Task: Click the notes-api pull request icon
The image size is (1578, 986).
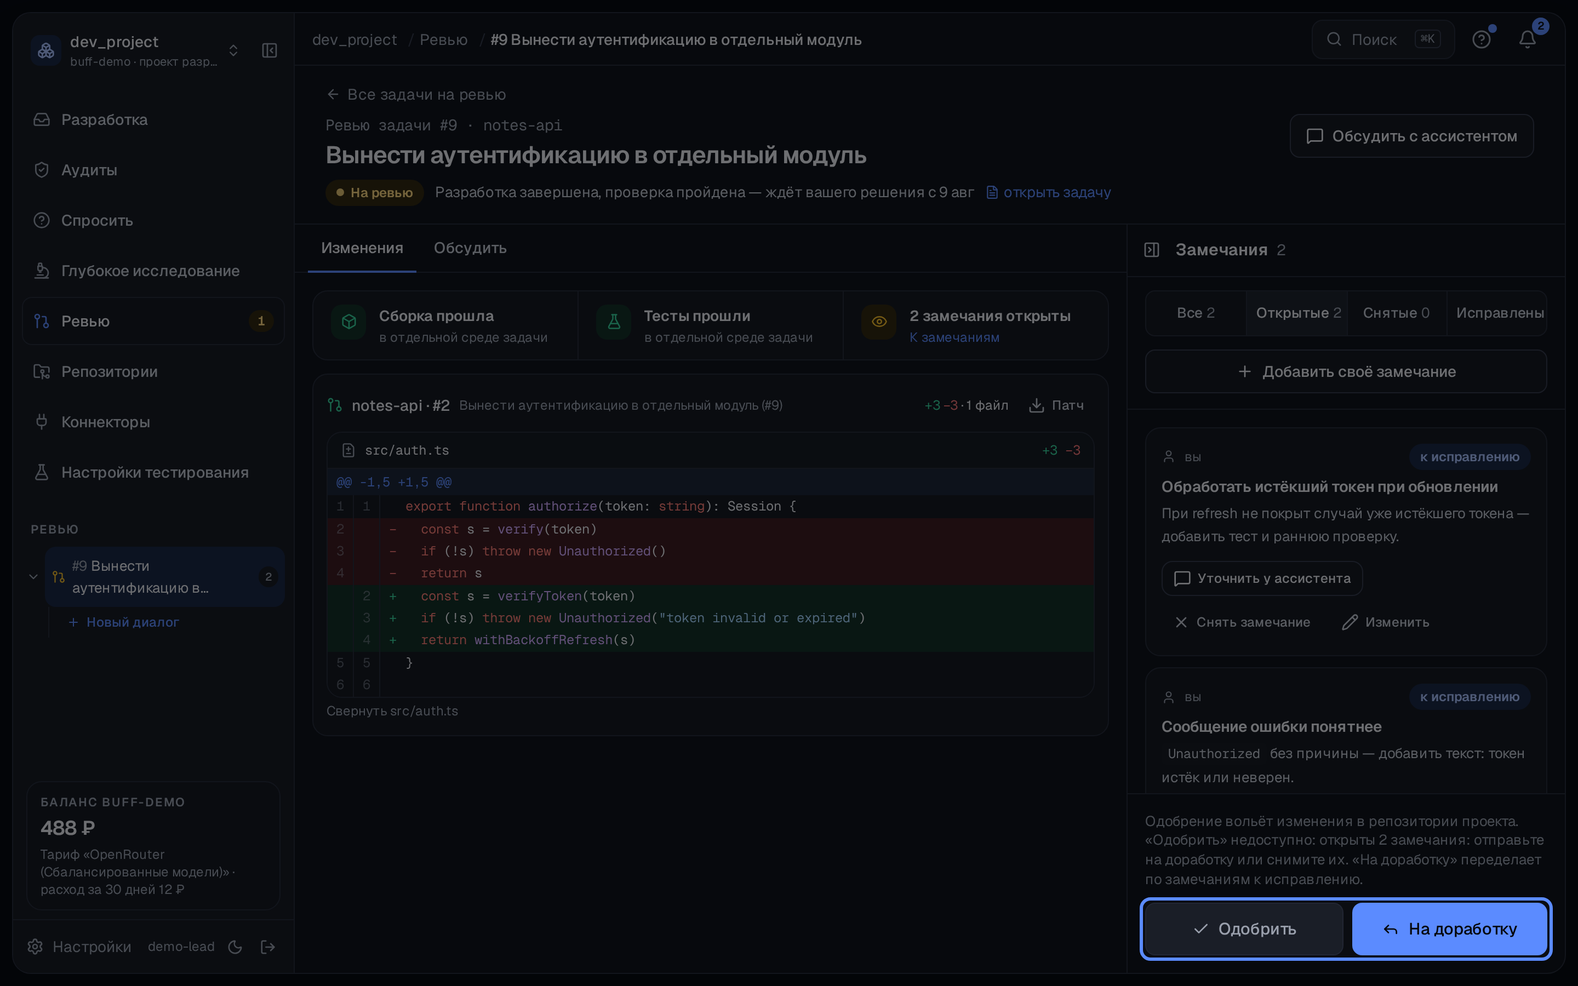Action: (x=335, y=405)
